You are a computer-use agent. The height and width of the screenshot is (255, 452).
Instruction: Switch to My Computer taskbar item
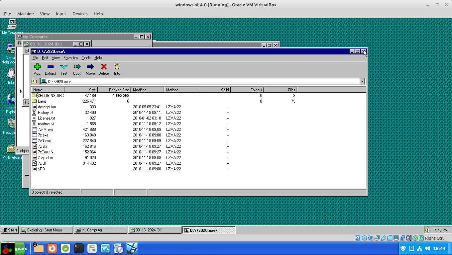pyautogui.click(x=100, y=230)
